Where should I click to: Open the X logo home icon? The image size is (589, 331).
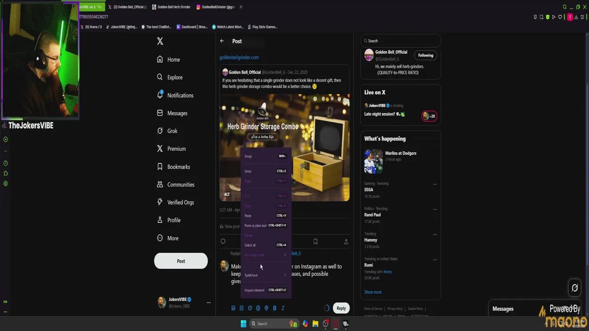tap(160, 41)
